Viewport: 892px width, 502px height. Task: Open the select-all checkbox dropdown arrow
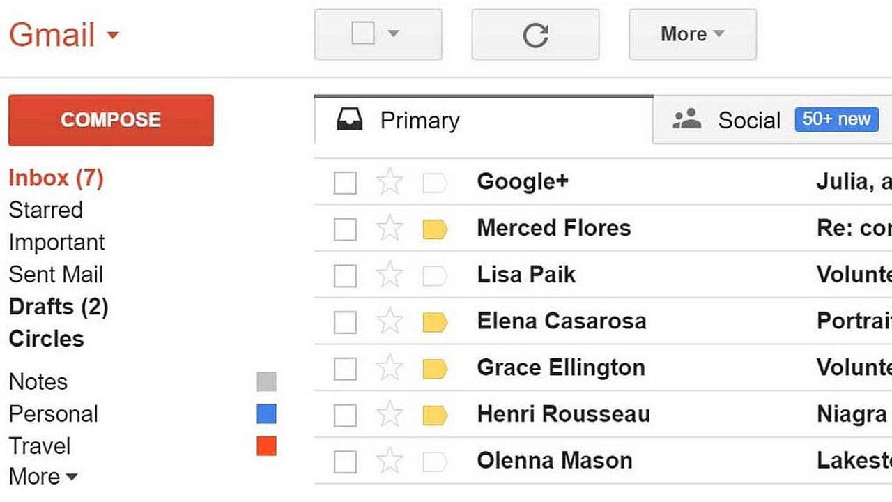coord(393,33)
